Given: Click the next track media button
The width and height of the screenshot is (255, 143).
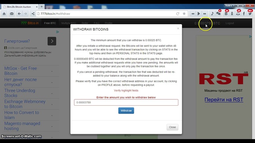Looking at the screenshot, I should (x=205, y=14).
